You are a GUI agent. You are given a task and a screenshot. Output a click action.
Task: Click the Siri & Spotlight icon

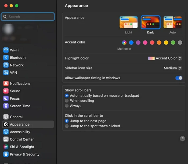coord(6,147)
